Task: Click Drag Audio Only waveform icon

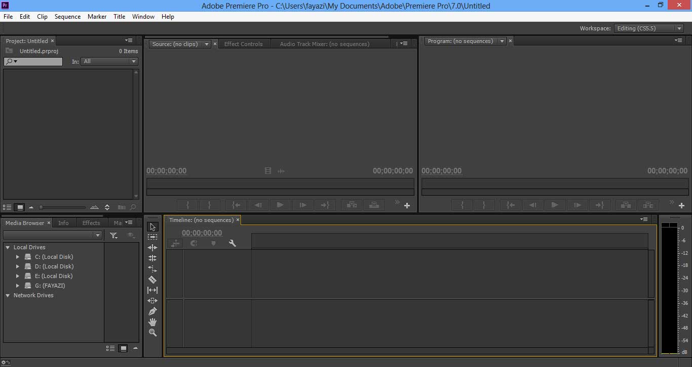Action: [x=281, y=171]
